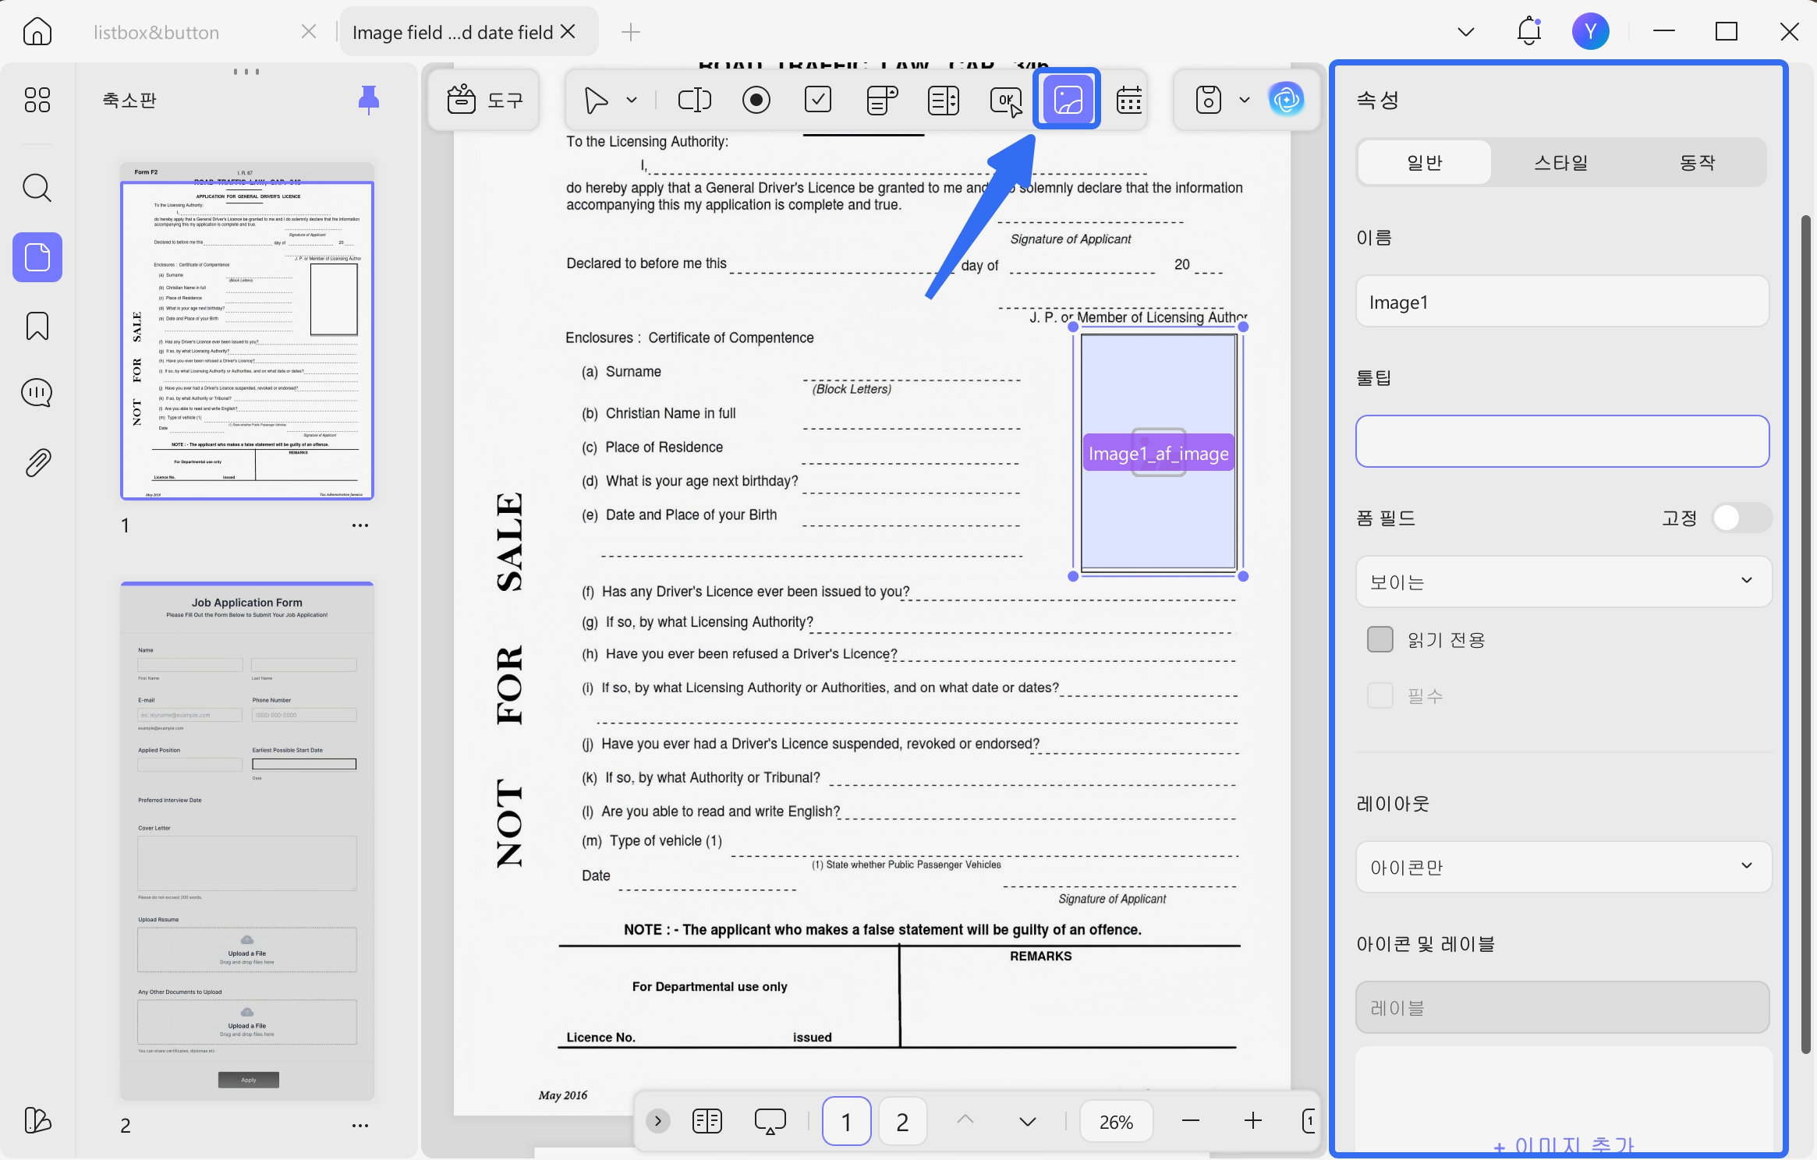Switch to the 스타일 properties tab
1817x1160 pixels.
point(1561,162)
